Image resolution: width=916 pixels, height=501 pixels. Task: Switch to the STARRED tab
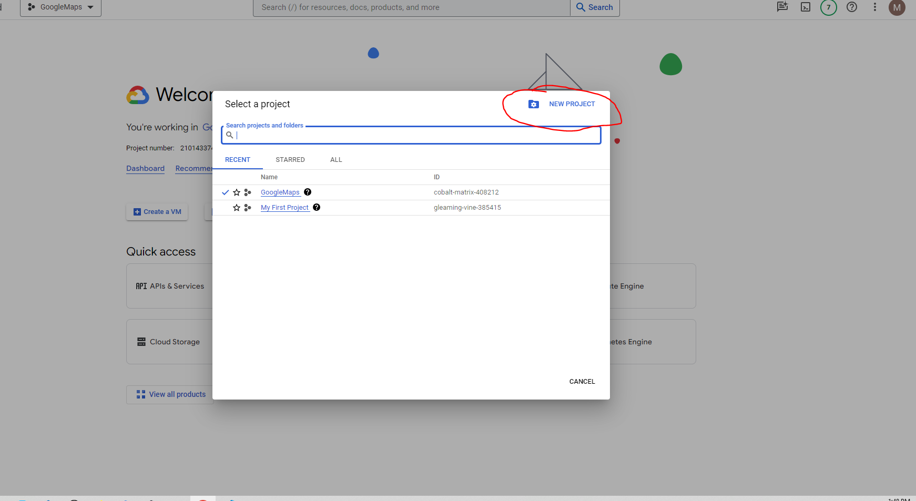pyautogui.click(x=290, y=160)
